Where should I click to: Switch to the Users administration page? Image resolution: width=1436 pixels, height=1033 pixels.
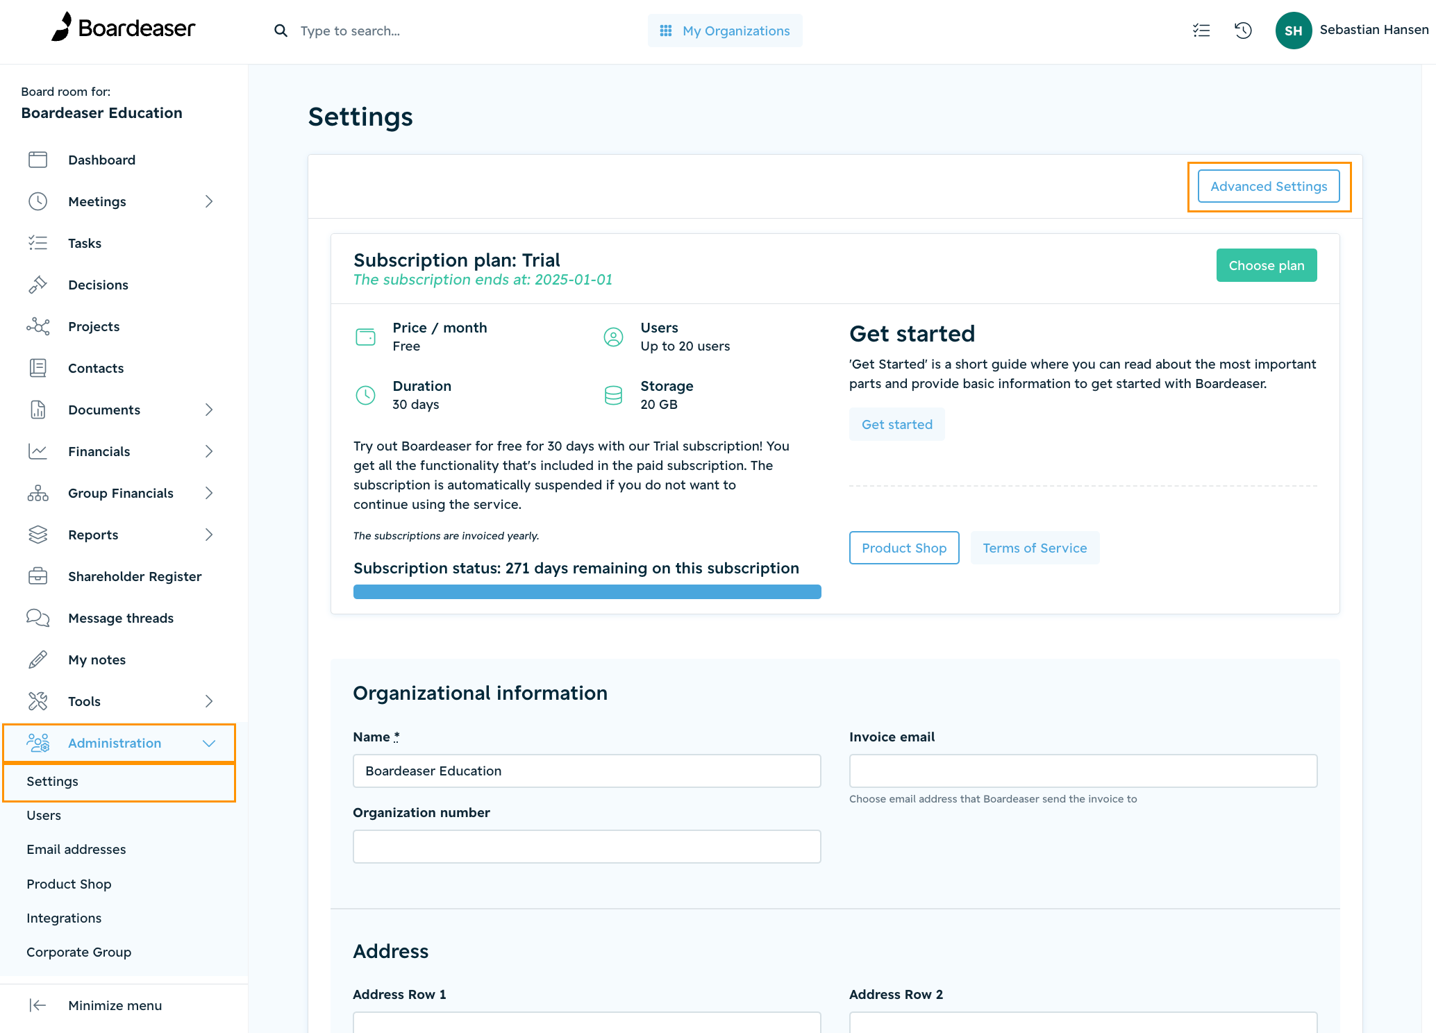tap(44, 815)
